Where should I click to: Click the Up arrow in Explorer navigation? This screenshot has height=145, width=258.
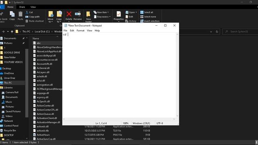(x=12, y=31)
